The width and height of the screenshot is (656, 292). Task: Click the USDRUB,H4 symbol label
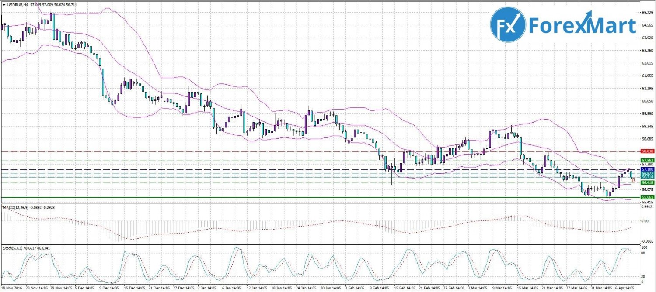pos(17,4)
